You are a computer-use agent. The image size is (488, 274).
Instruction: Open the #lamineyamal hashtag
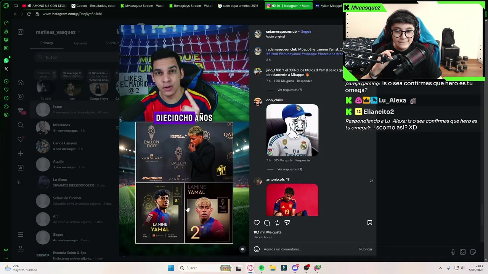point(290,54)
